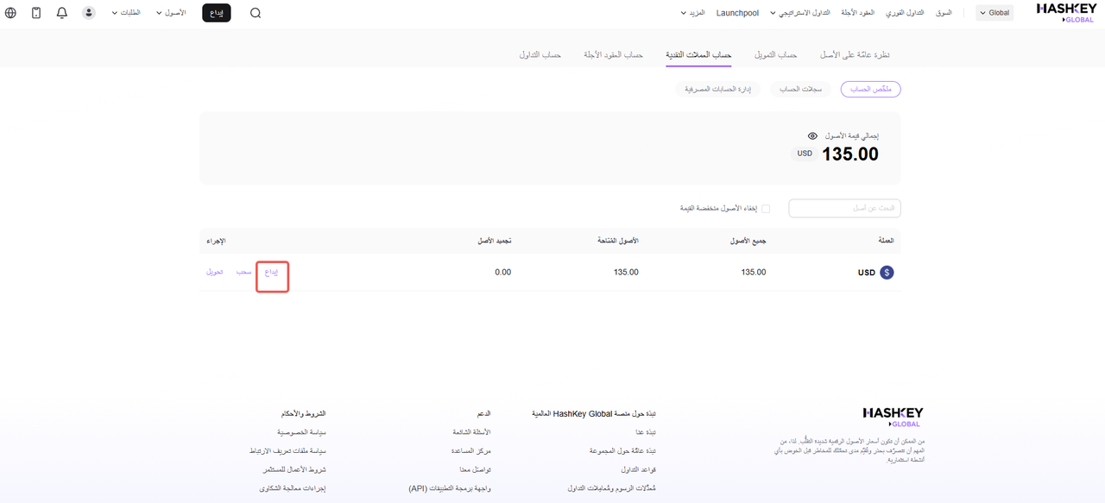This screenshot has width=1105, height=503.
Task: Toggle the total asset value eye icon
Action: (812, 136)
